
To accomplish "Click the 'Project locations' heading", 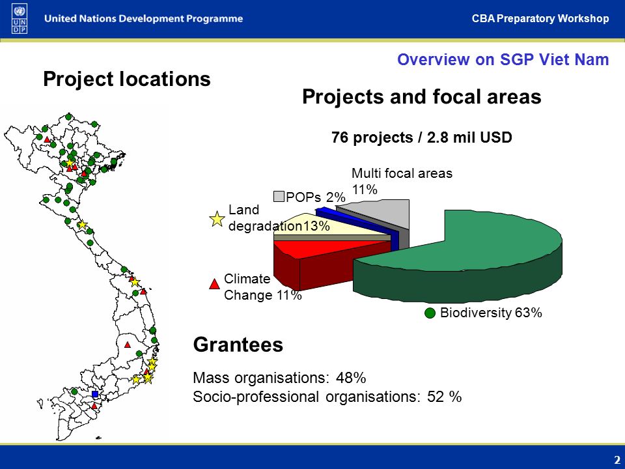I will coord(127,79).
